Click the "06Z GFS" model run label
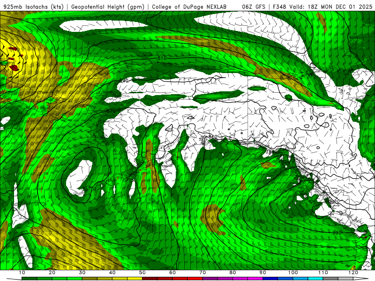This screenshot has width=375, height=281. point(254,7)
